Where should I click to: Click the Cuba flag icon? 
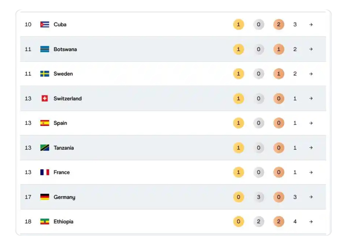coord(45,24)
